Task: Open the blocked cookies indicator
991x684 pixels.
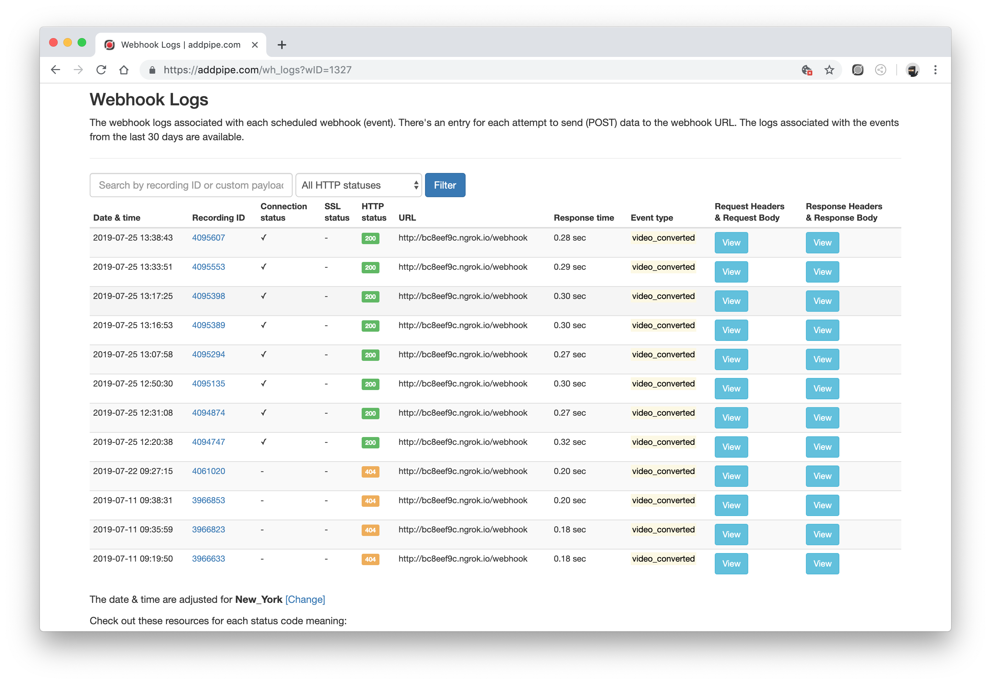Action: (806, 70)
